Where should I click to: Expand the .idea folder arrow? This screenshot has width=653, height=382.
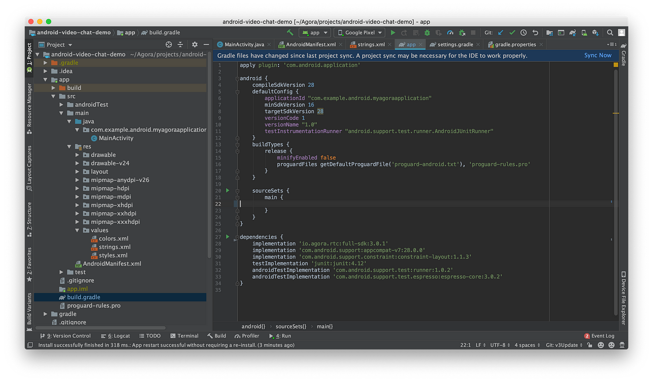[45, 71]
